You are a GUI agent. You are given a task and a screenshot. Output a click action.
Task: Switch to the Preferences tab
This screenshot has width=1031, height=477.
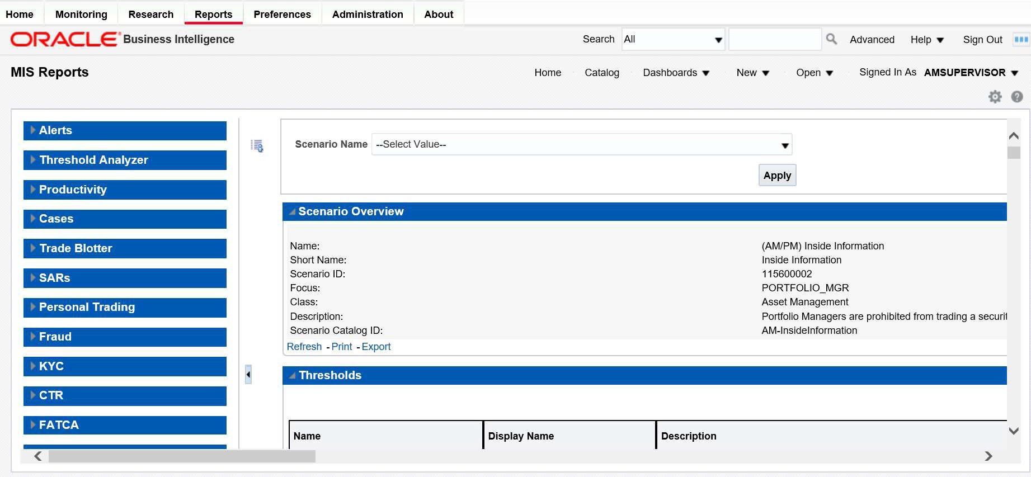pyautogui.click(x=282, y=14)
